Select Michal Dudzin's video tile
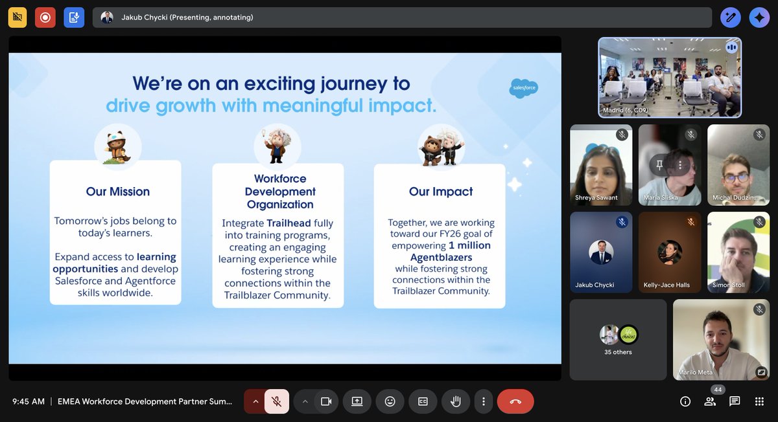Viewport: 778px width, 422px height. click(738, 165)
